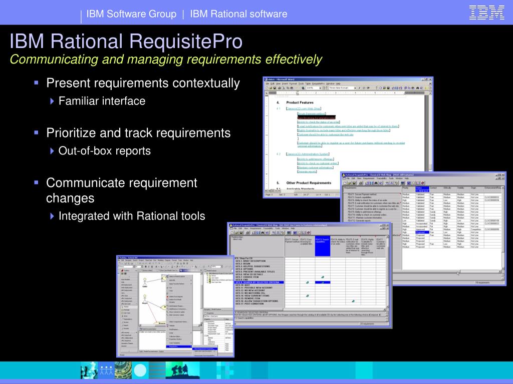Click trace arrow in the UC5.7 CHOOSE ITEM row
Viewport: 513px width, 384px height.
[323, 277]
